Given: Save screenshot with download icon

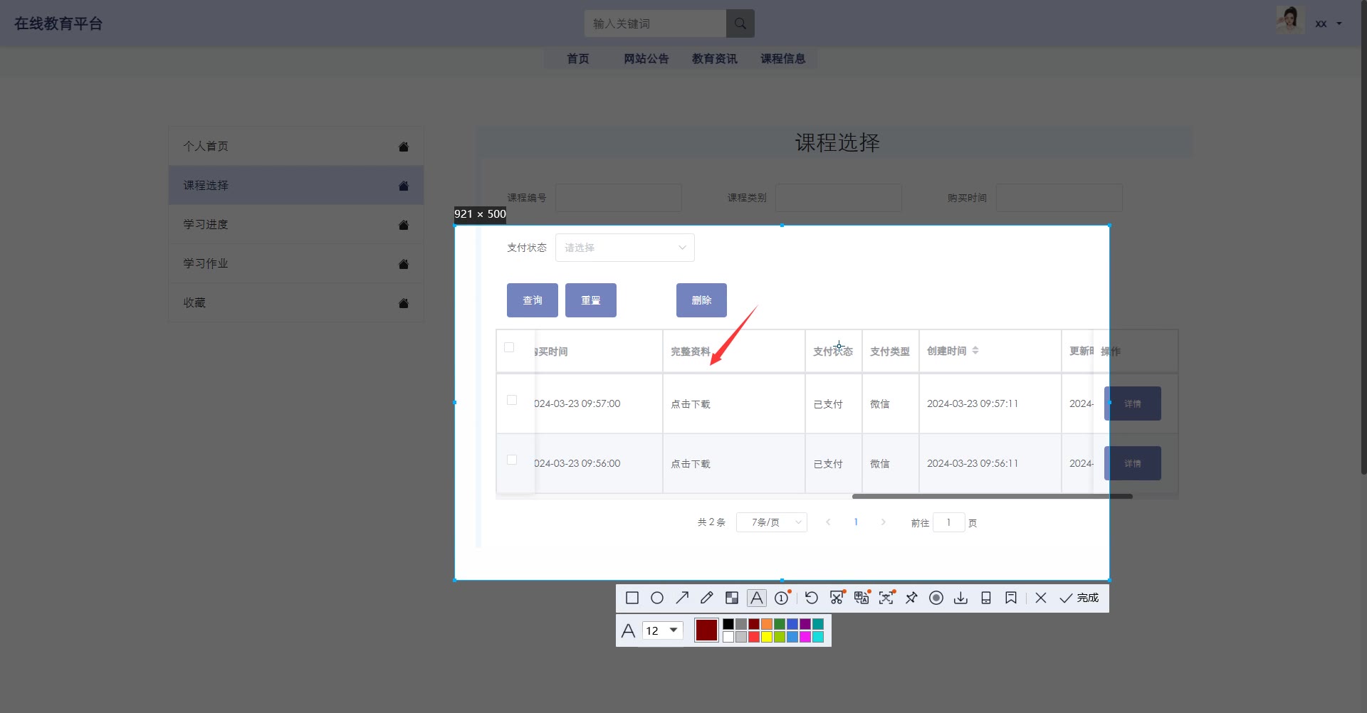Looking at the screenshot, I should point(960,598).
